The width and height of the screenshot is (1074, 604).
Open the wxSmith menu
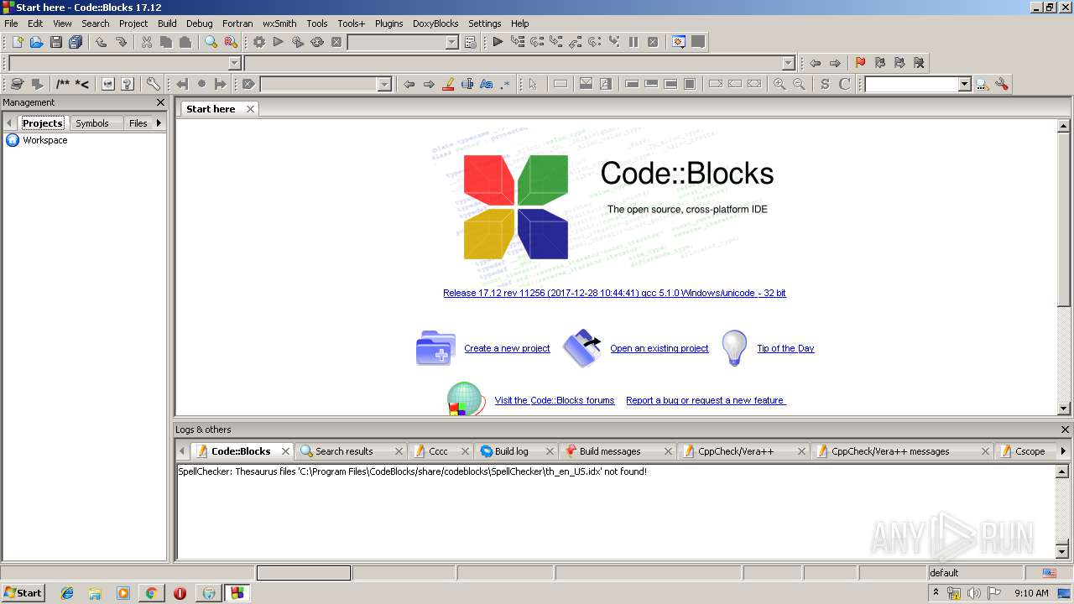[279, 23]
